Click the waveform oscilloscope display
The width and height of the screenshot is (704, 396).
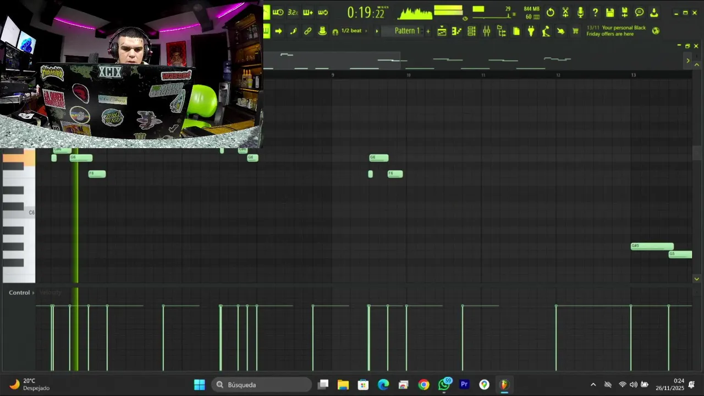point(415,12)
